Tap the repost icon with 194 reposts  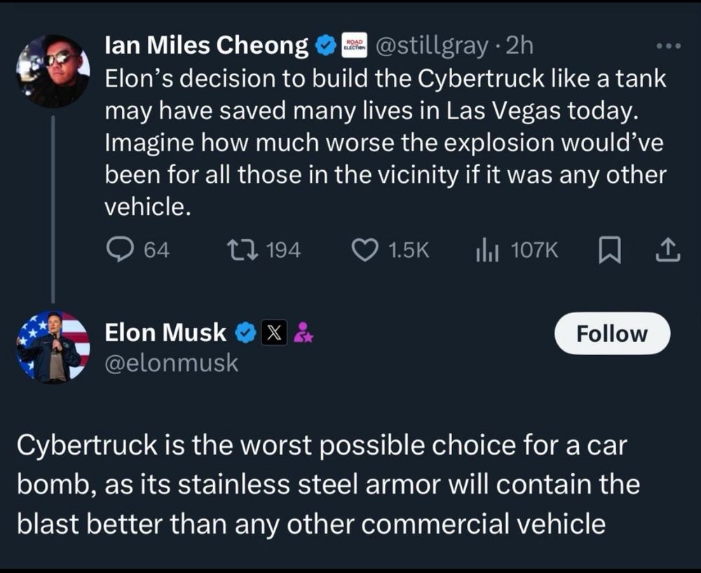point(242,249)
